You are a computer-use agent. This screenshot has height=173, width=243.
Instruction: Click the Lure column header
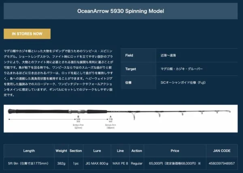click(97, 151)
